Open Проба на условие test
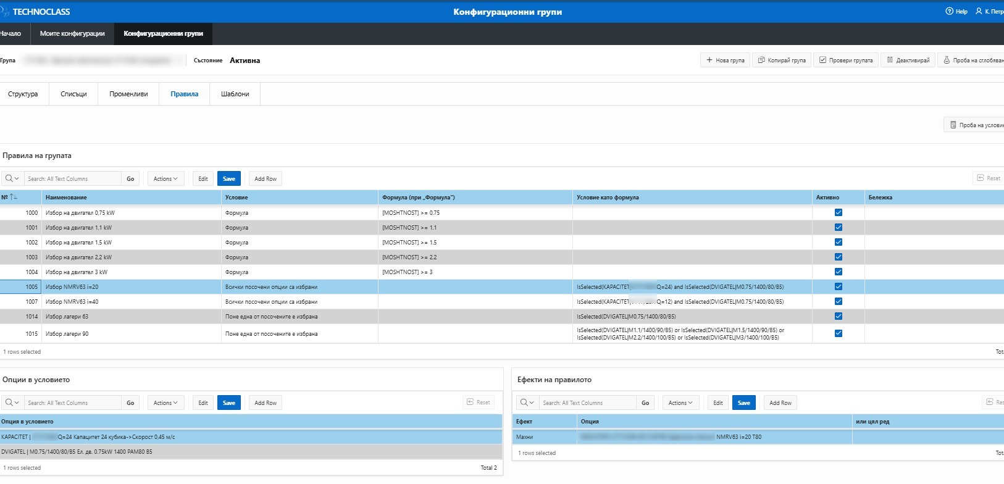This screenshot has width=1004, height=484. (x=974, y=125)
